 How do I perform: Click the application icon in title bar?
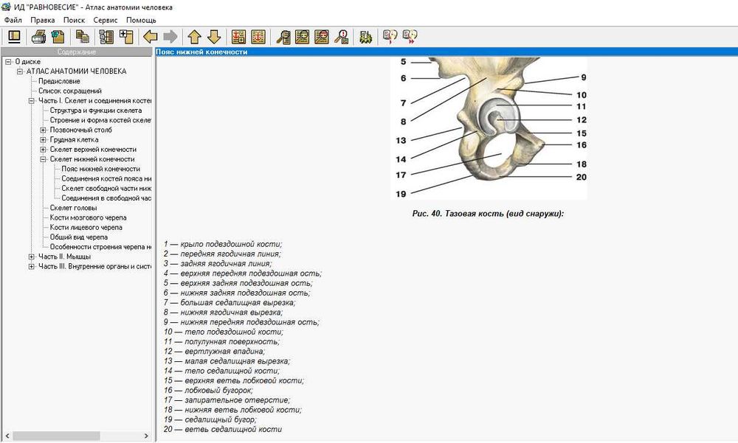pos(6,7)
